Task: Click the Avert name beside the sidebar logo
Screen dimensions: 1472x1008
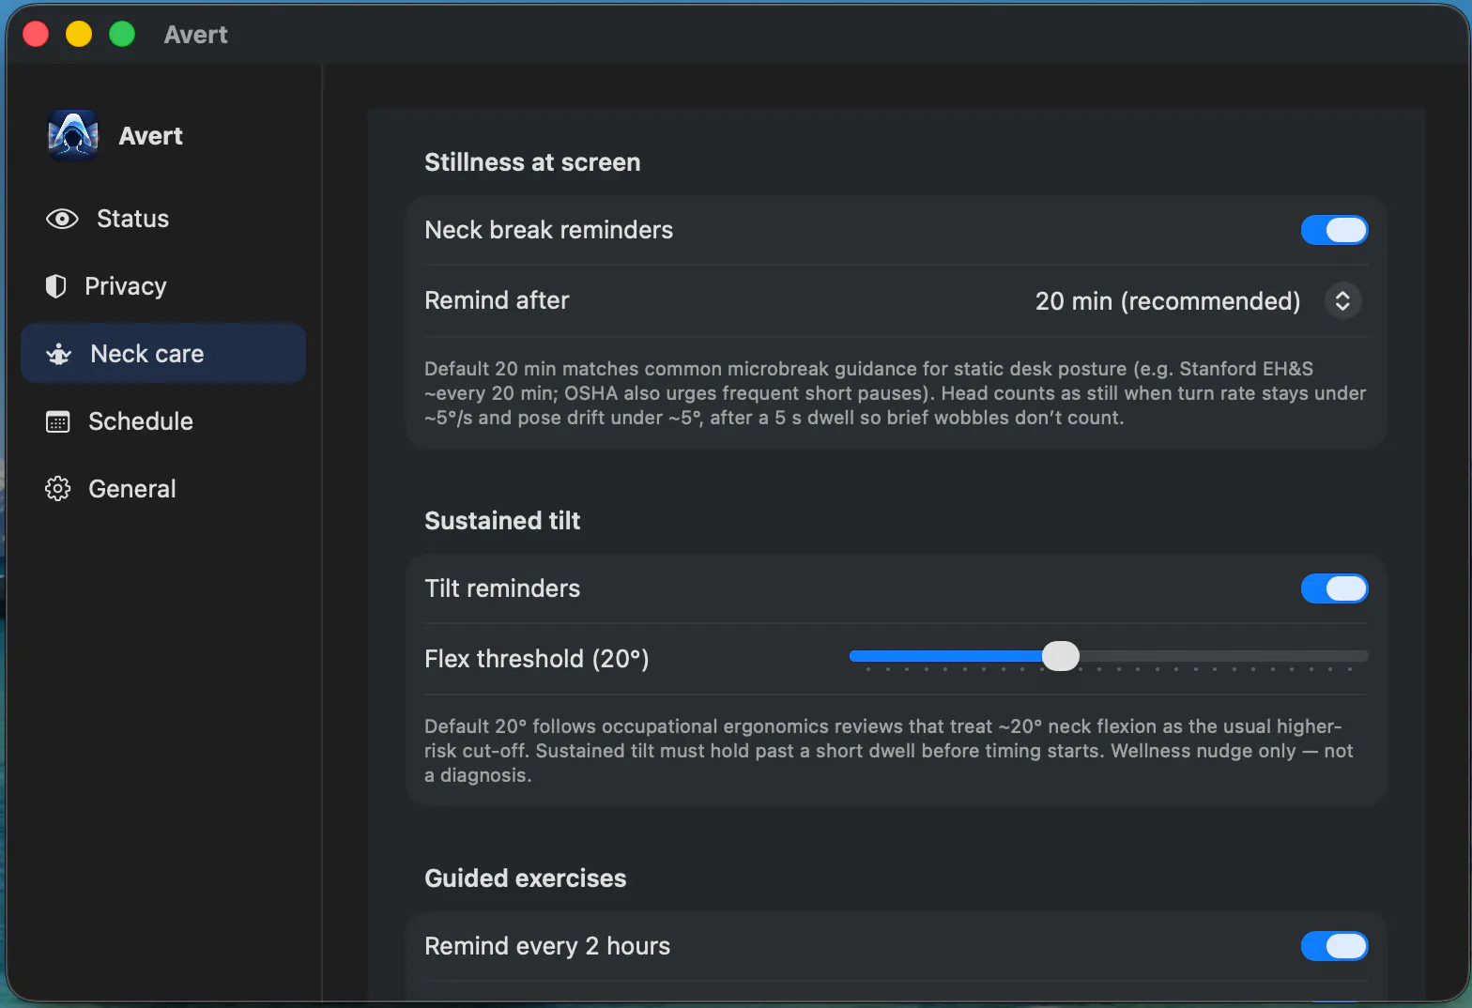Action: [150, 136]
